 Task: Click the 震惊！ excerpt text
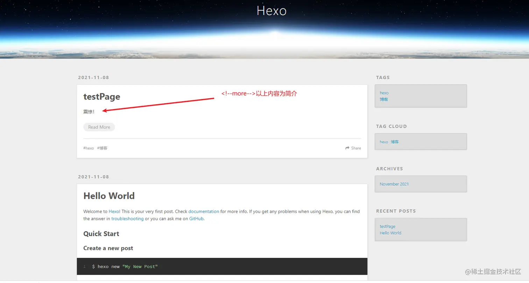[x=89, y=112]
